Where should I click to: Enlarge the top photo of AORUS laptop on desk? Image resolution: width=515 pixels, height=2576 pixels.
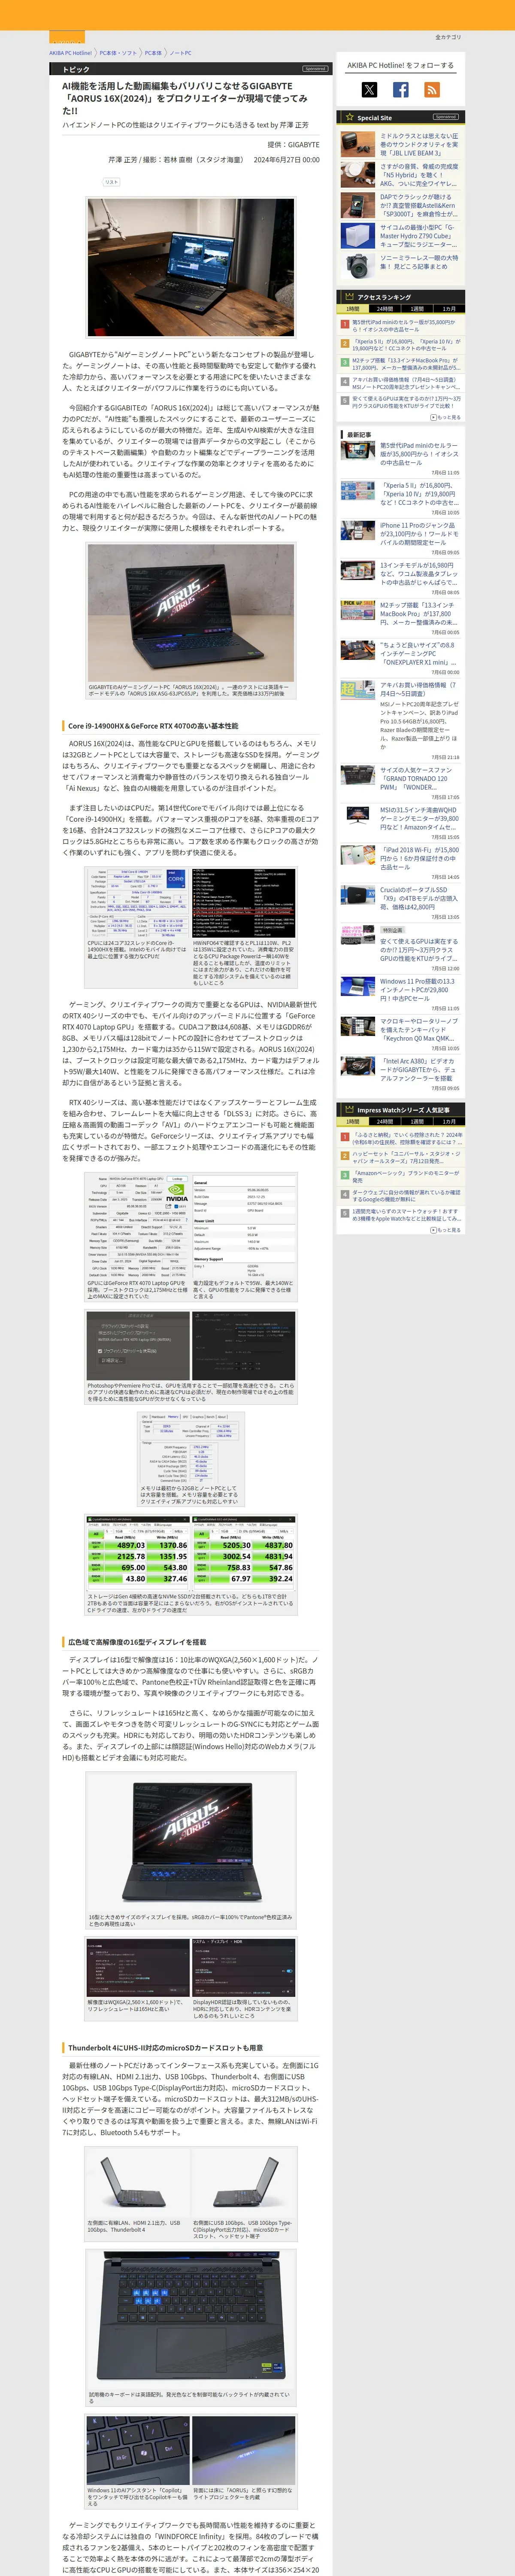click(191, 268)
